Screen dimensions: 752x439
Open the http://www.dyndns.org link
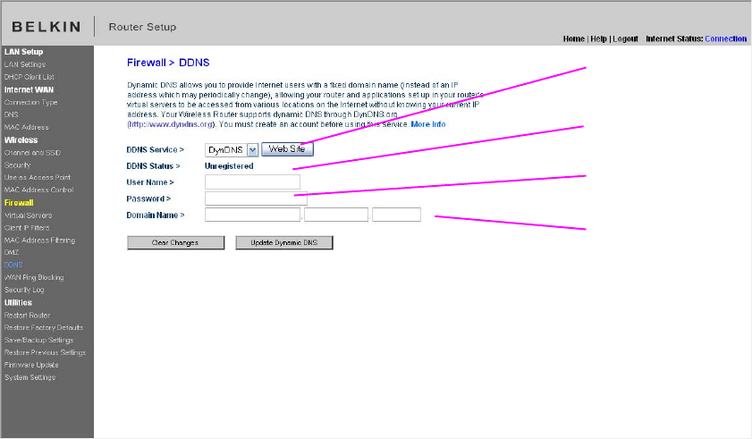[171, 124]
